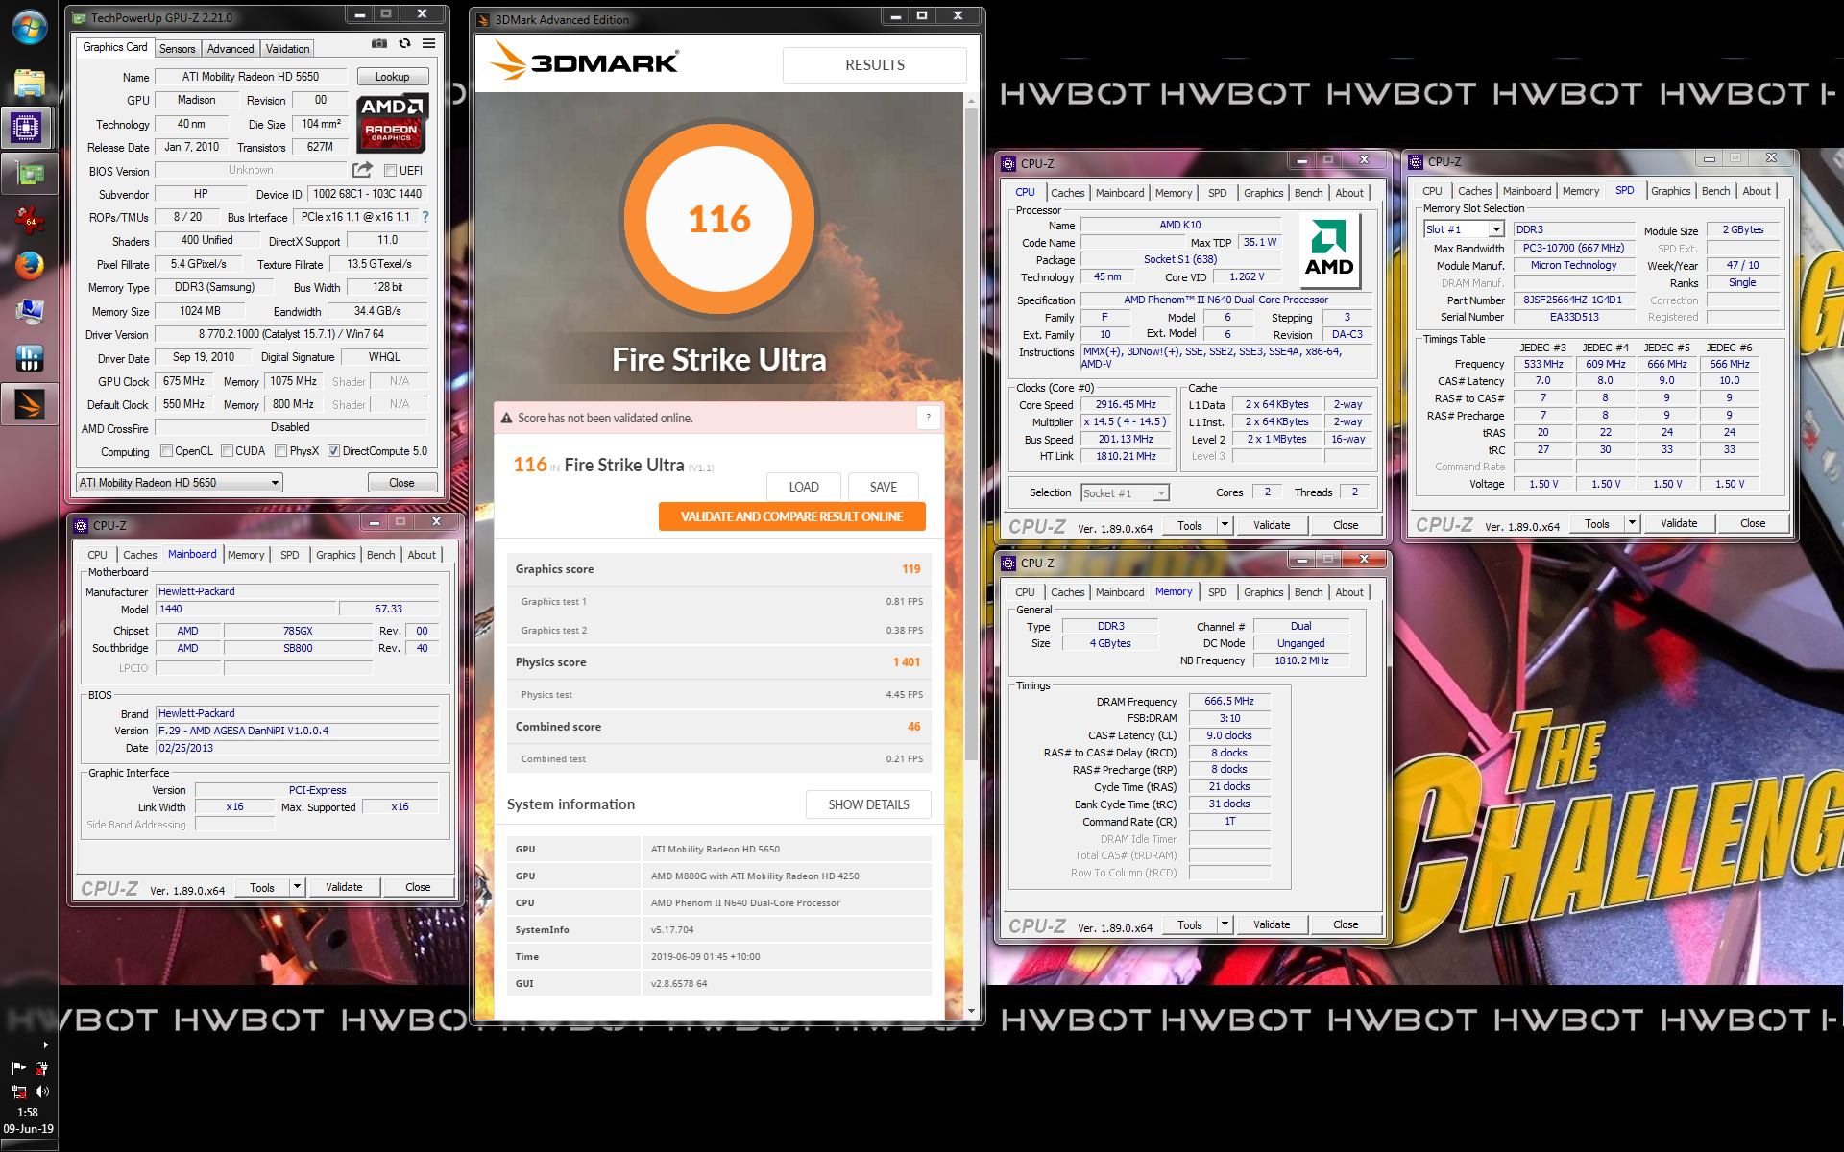1844x1152 pixels.
Task: Click the GPU-Z screenshot camera icon
Action: pyautogui.click(x=379, y=44)
